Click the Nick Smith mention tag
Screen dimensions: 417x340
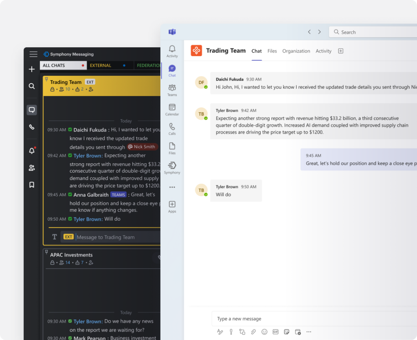point(142,147)
